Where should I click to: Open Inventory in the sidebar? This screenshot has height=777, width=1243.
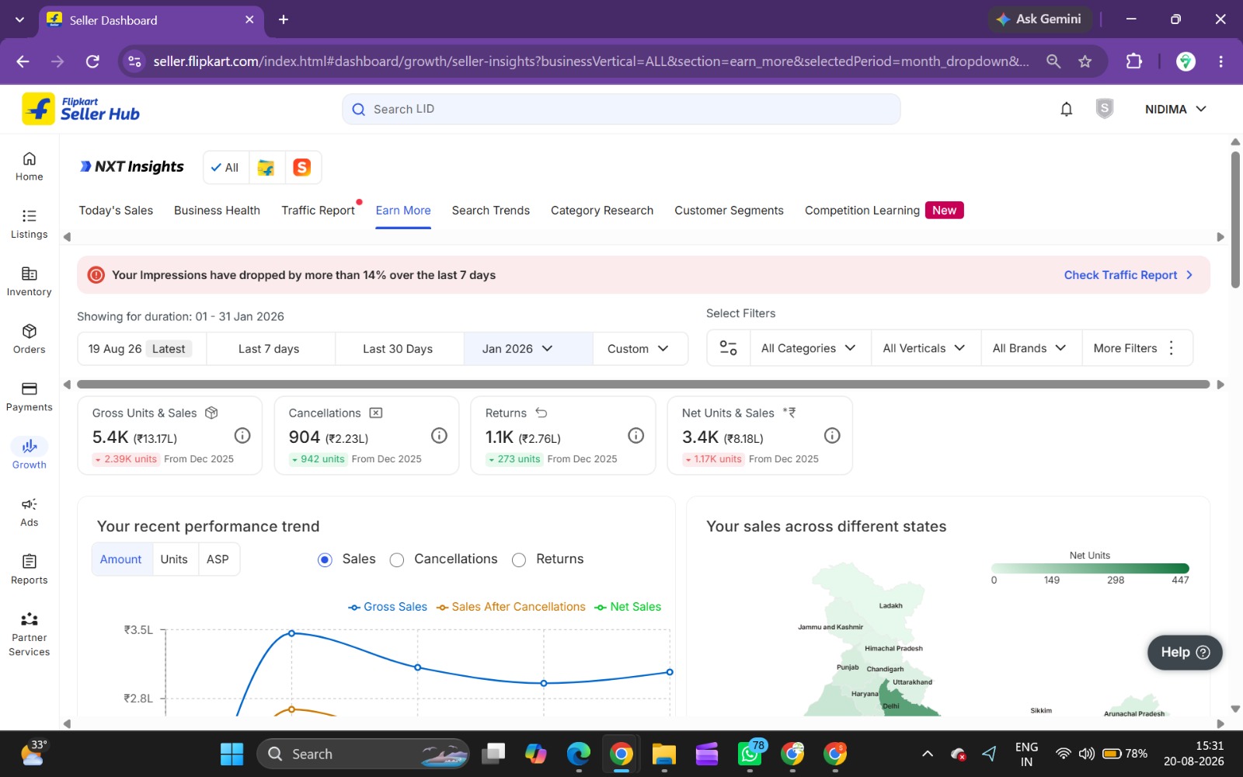click(x=29, y=281)
